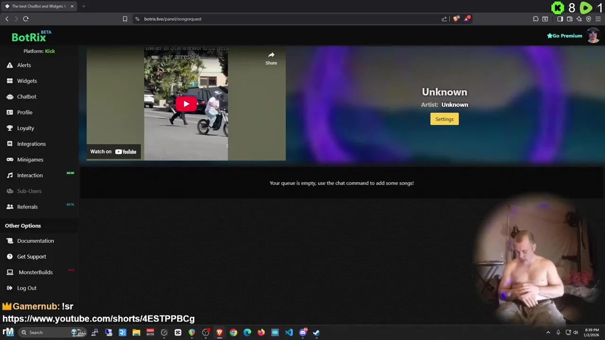Reload the page
605x340 pixels.
[x=26, y=19]
